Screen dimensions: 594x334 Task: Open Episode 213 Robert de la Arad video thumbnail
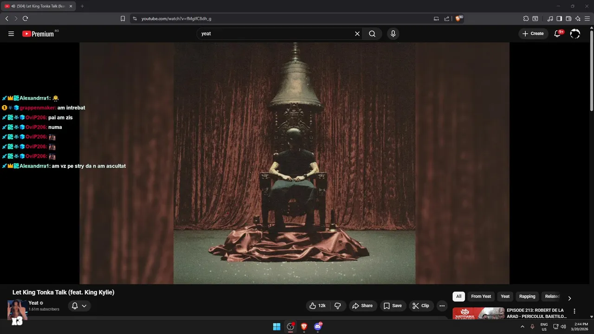point(478,313)
